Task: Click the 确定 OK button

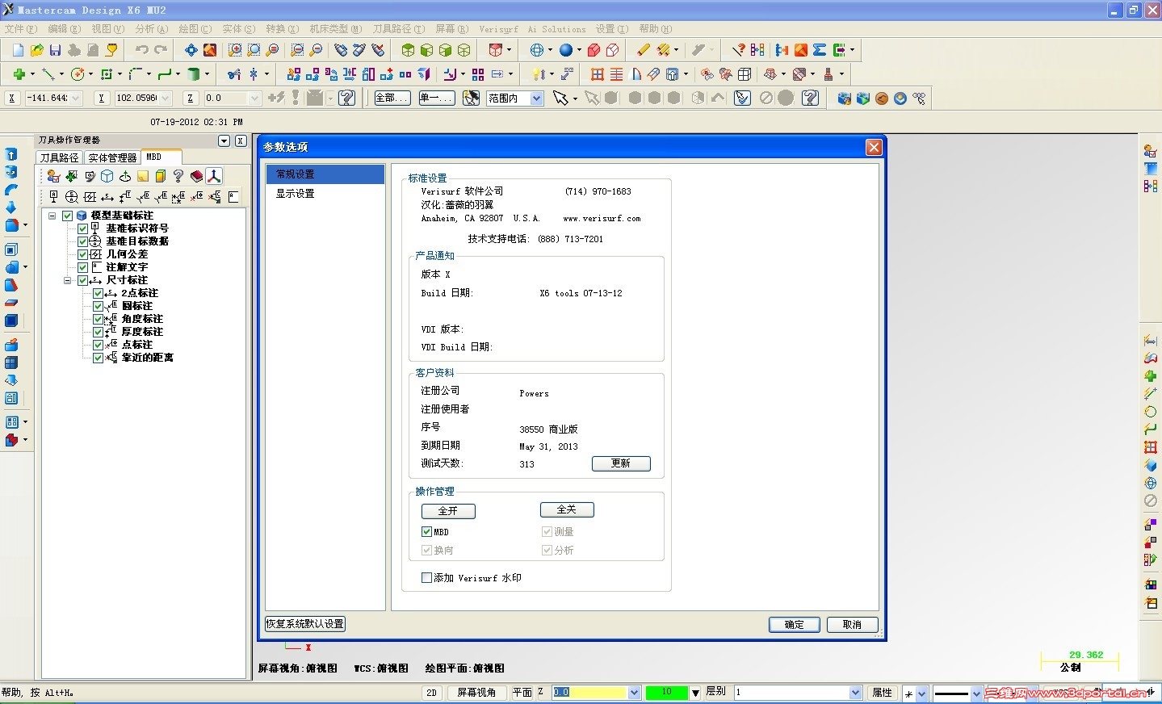Action: [795, 625]
